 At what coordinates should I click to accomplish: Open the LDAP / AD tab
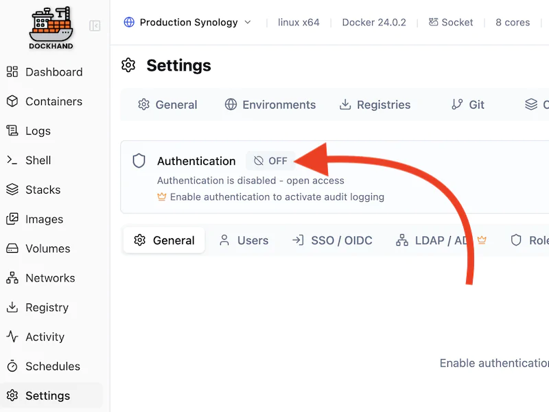[441, 240]
